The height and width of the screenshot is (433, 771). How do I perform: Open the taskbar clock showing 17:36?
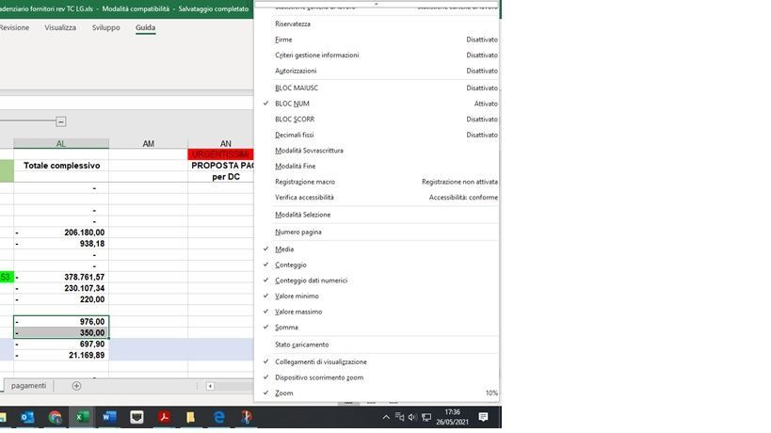click(453, 417)
